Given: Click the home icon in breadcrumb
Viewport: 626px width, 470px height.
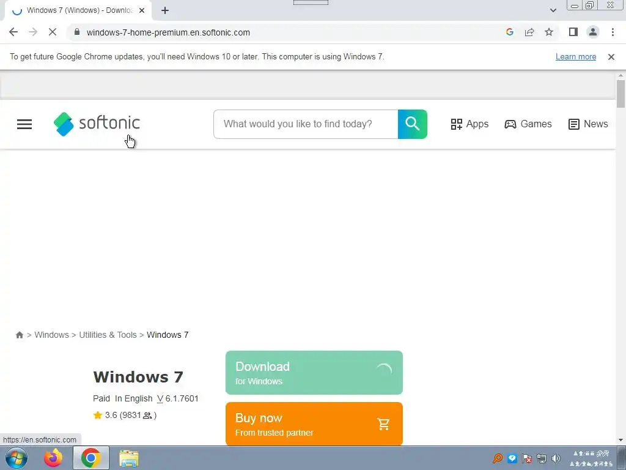Looking at the screenshot, I should (19, 335).
